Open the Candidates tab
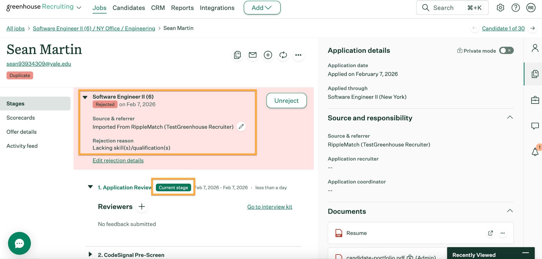 coord(129,8)
